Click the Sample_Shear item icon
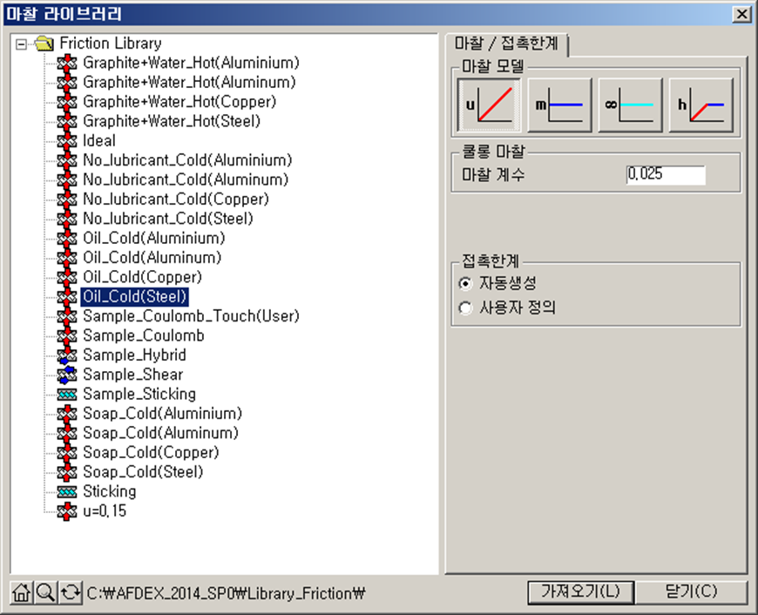 (67, 375)
